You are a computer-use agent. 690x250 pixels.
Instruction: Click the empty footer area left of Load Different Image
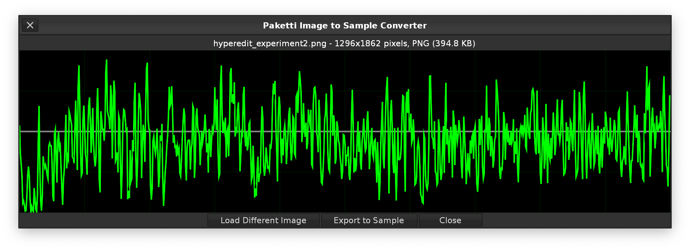click(114, 220)
